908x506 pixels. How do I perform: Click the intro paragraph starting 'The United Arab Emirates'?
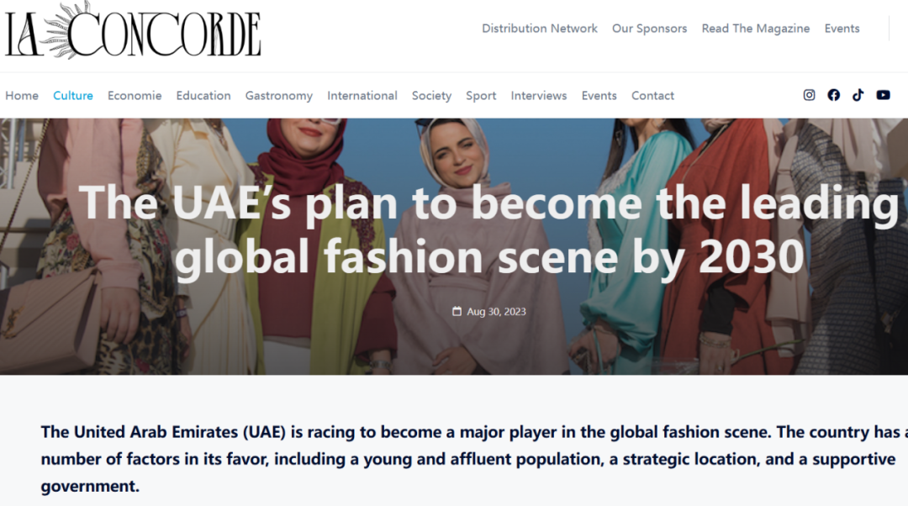(474, 459)
